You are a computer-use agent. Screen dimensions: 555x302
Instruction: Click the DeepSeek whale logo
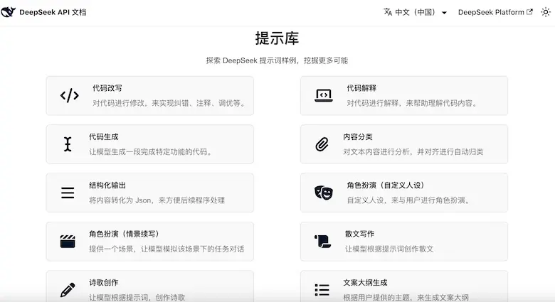[x=8, y=12]
